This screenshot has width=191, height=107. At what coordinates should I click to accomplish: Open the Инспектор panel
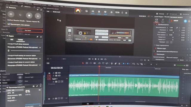point(184,14)
